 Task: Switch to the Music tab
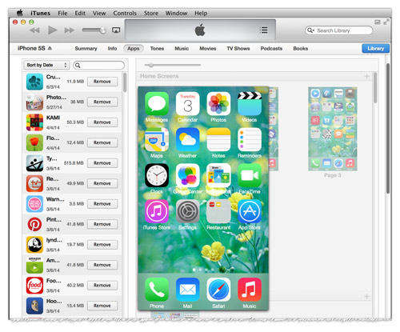tap(182, 49)
